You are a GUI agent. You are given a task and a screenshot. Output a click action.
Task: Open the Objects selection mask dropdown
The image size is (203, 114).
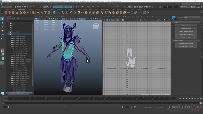point(34,7)
